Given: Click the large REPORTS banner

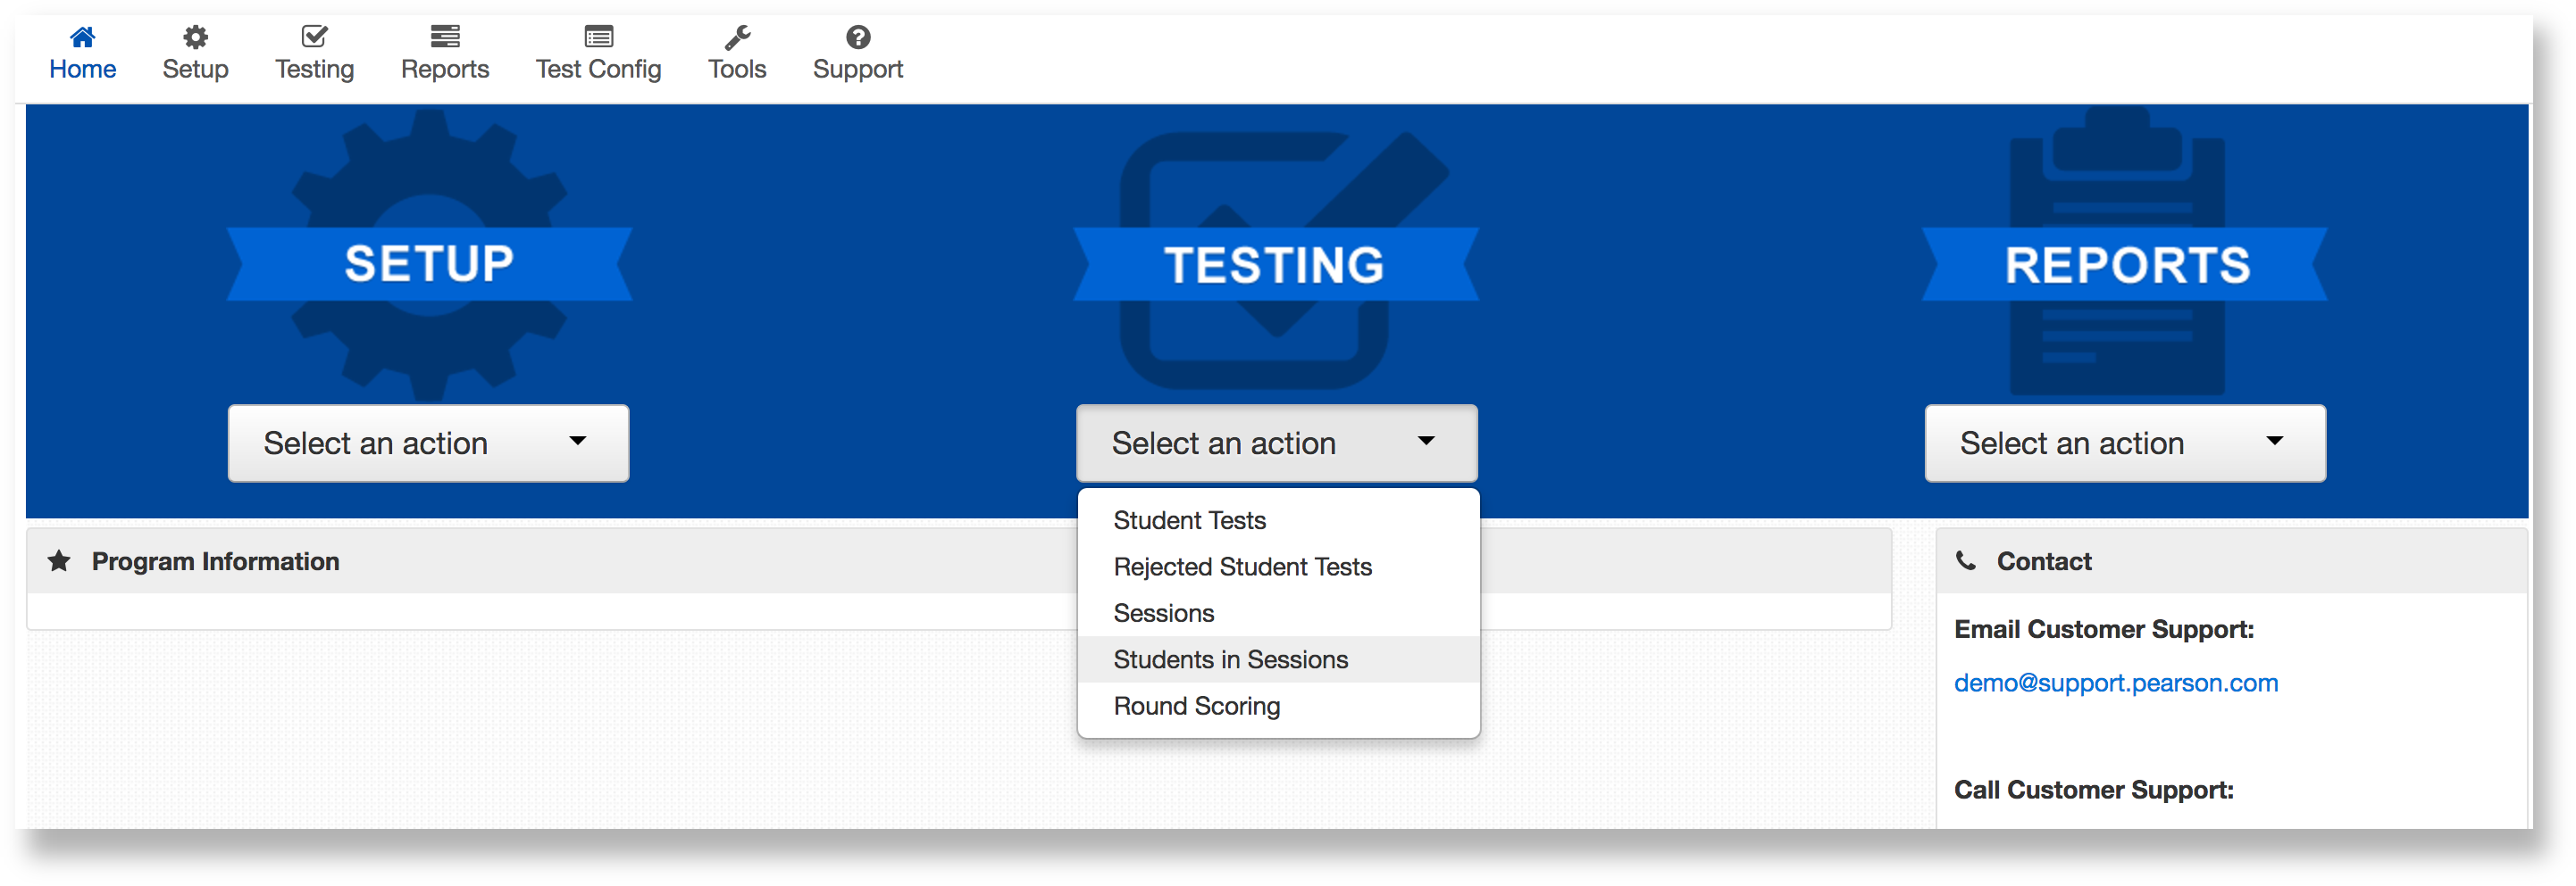Looking at the screenshot, I should [x=2126, y=266].
